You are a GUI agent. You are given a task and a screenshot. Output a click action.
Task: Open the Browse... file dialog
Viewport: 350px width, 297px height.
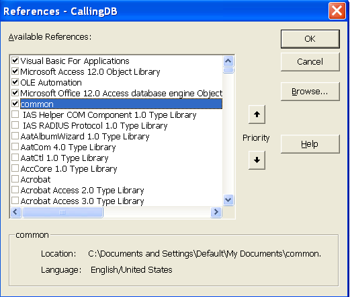click(x=310, y=92)
